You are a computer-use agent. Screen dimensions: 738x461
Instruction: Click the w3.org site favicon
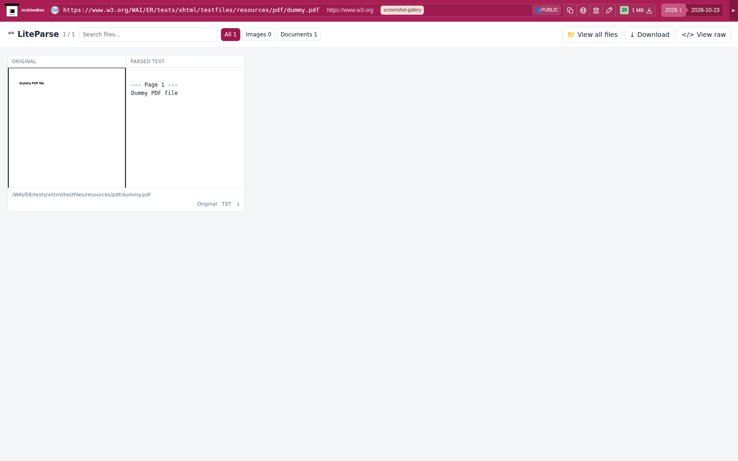tap(55, 10)
